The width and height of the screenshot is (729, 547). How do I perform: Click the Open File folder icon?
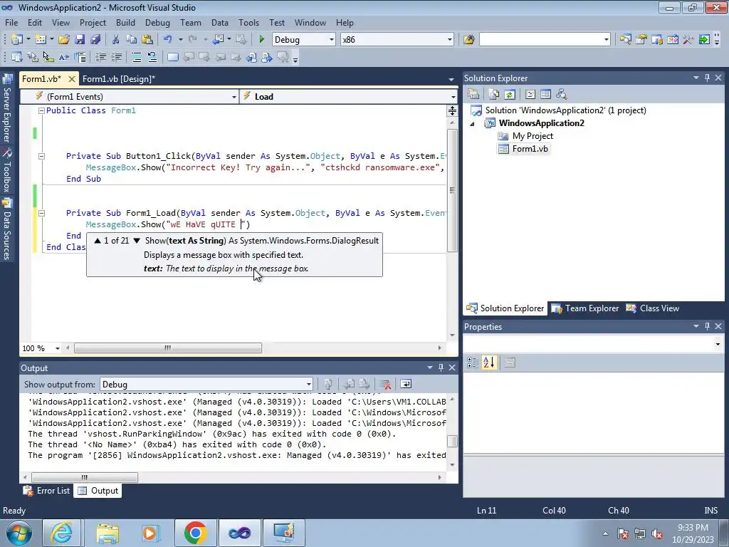(x=63, y=40)
